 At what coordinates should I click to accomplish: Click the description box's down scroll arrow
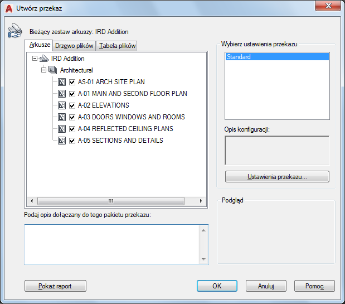click(x=204, y=259)
